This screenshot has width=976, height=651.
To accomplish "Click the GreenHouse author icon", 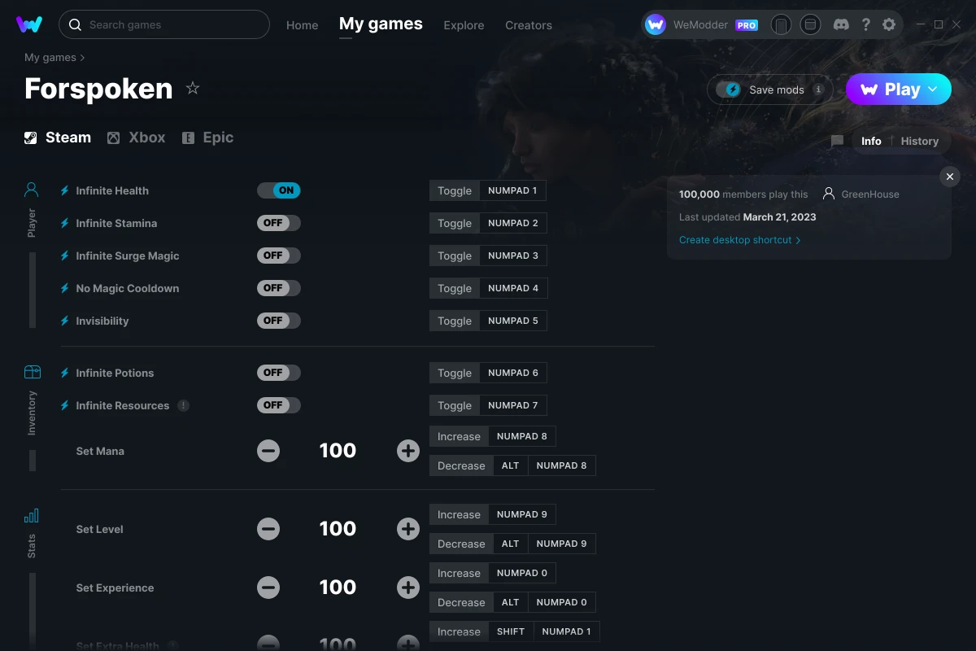I will (829, 194).
